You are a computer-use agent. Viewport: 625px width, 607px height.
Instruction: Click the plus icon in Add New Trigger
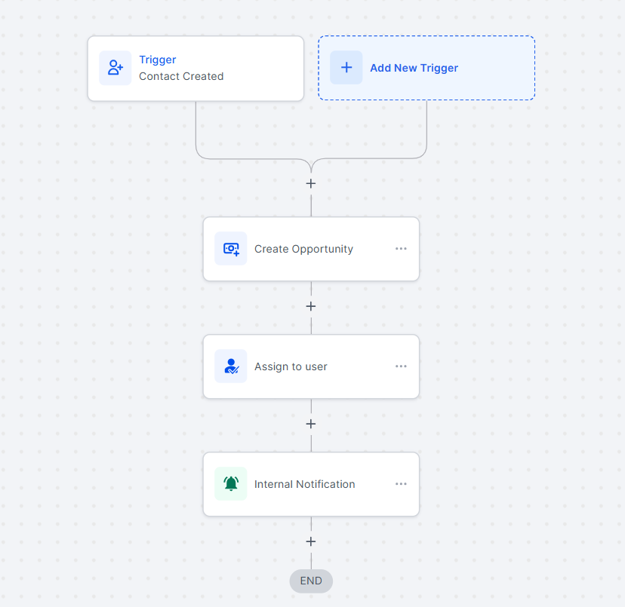pos(346,67)
